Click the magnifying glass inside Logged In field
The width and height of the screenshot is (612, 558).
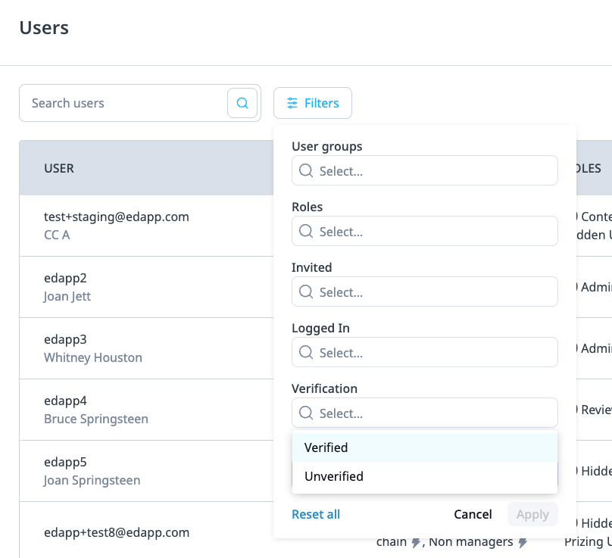306,352
